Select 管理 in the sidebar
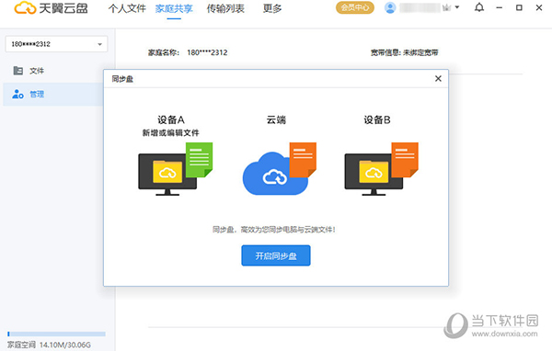This screenshot has width=552, height=351. [52, 95]
